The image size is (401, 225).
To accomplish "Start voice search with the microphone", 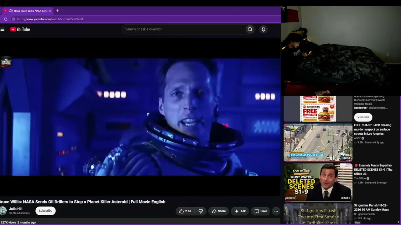I will (263, 29).
